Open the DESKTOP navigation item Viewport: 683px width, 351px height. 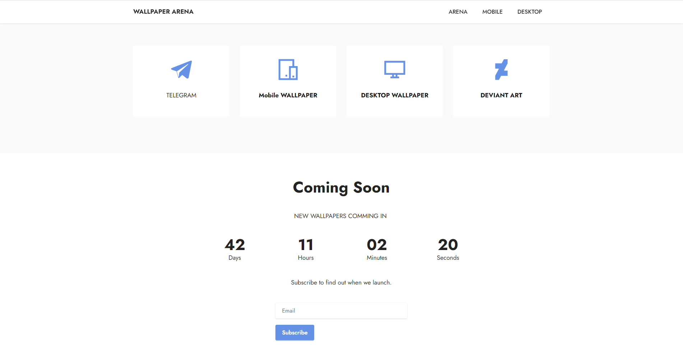pos(529,11)
